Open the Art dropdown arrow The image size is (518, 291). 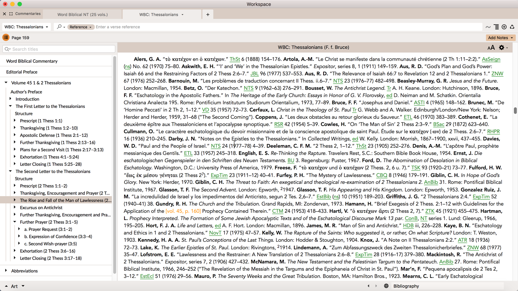23,286
